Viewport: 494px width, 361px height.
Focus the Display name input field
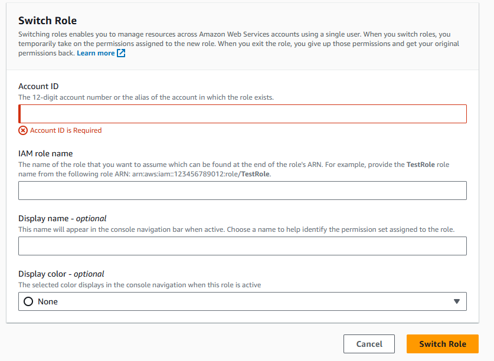pyautogui.click(x=242, y=246)
